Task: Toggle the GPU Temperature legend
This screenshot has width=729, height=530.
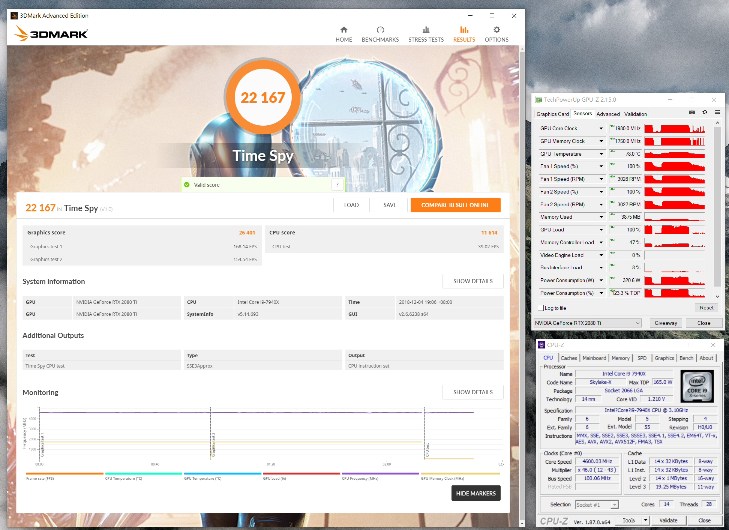Action: point(222,476)
